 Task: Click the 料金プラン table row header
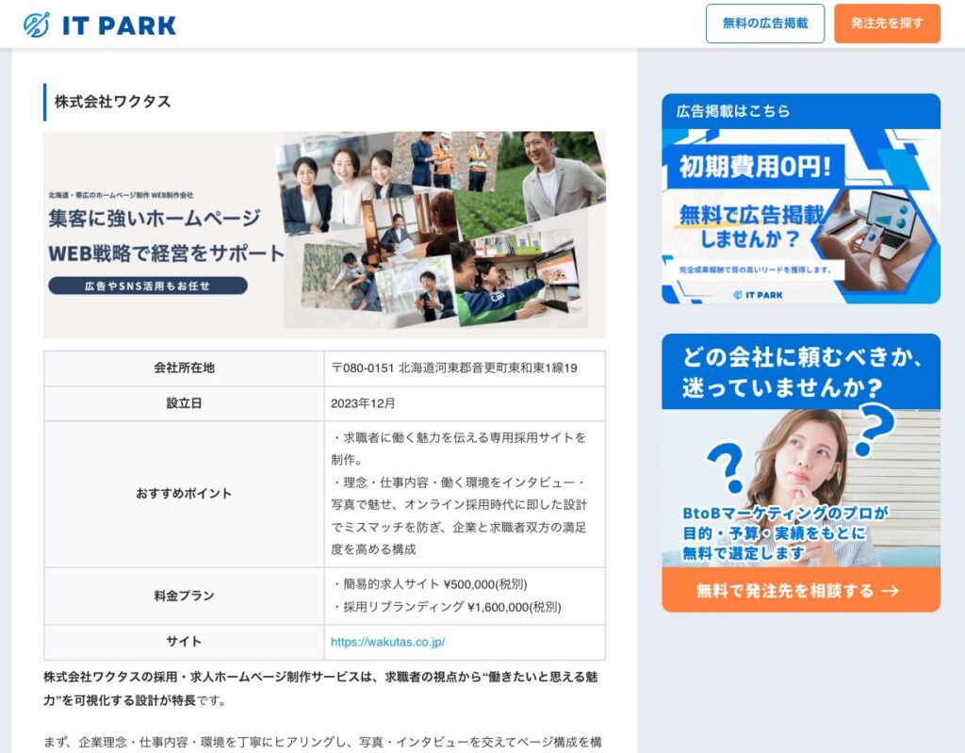point(184,596)
